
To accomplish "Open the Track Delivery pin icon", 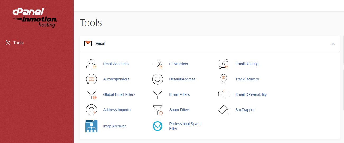I will 224,79.
